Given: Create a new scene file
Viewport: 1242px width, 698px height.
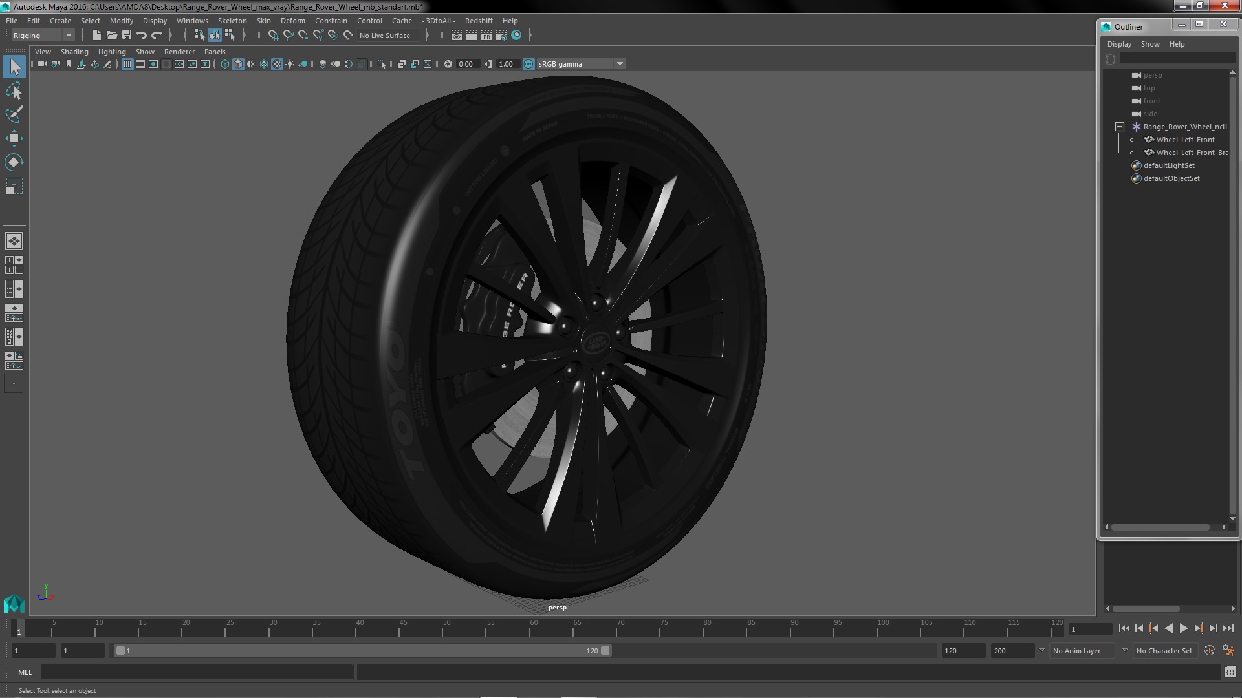Looking at the screenshot, I should click(97, 36).
